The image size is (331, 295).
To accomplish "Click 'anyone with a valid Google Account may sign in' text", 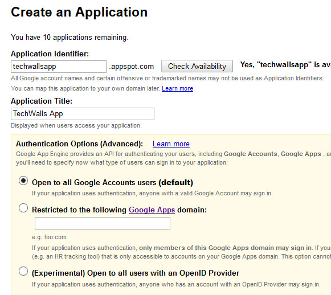I will click(x=206, y=193).
